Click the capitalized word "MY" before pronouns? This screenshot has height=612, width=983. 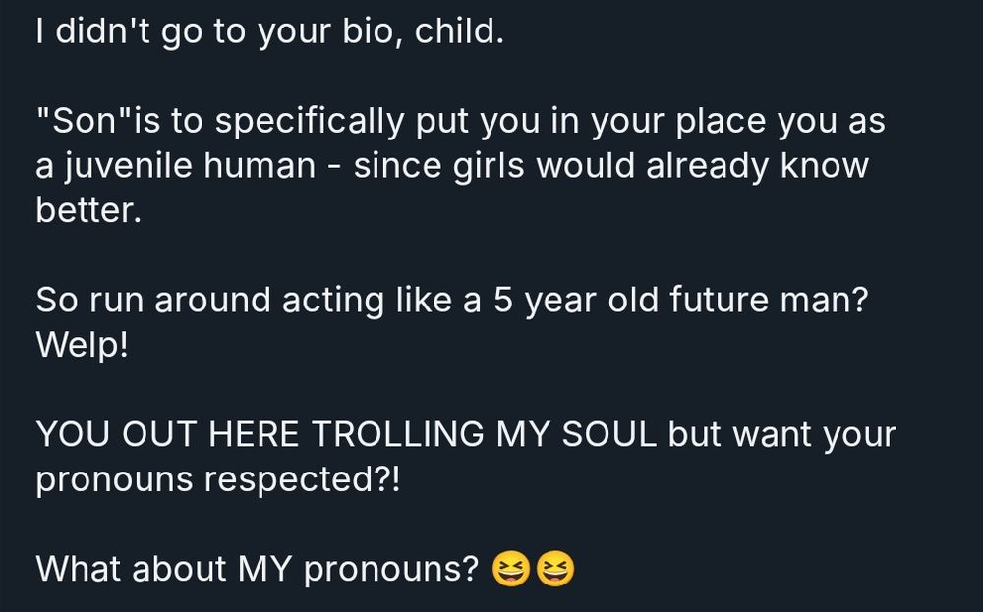265,569
